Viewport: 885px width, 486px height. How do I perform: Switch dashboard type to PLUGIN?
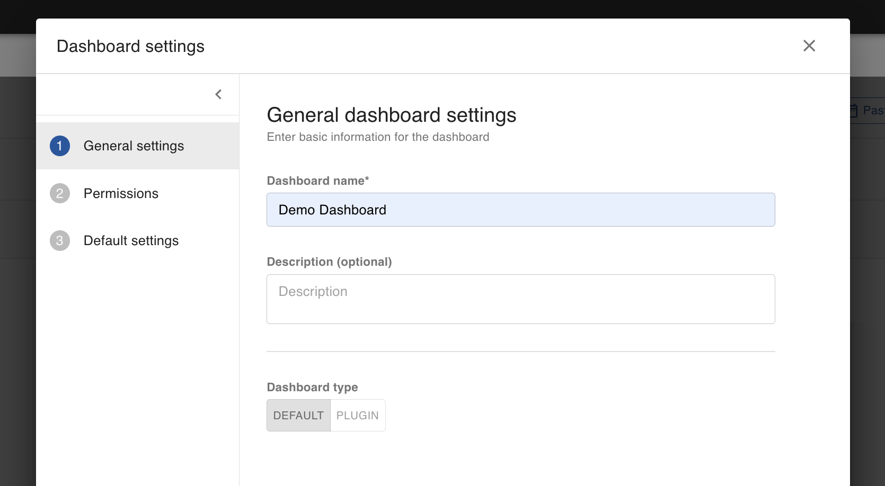tap(358, 416)
